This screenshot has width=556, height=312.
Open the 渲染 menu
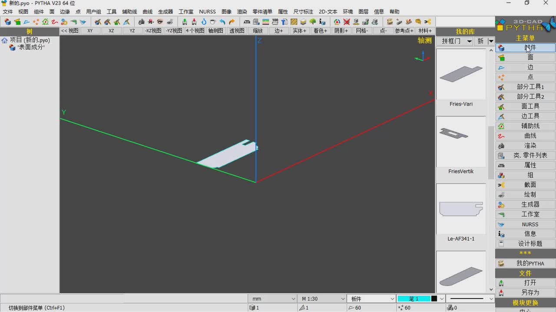pyautogui.click(x=242, y=12)
